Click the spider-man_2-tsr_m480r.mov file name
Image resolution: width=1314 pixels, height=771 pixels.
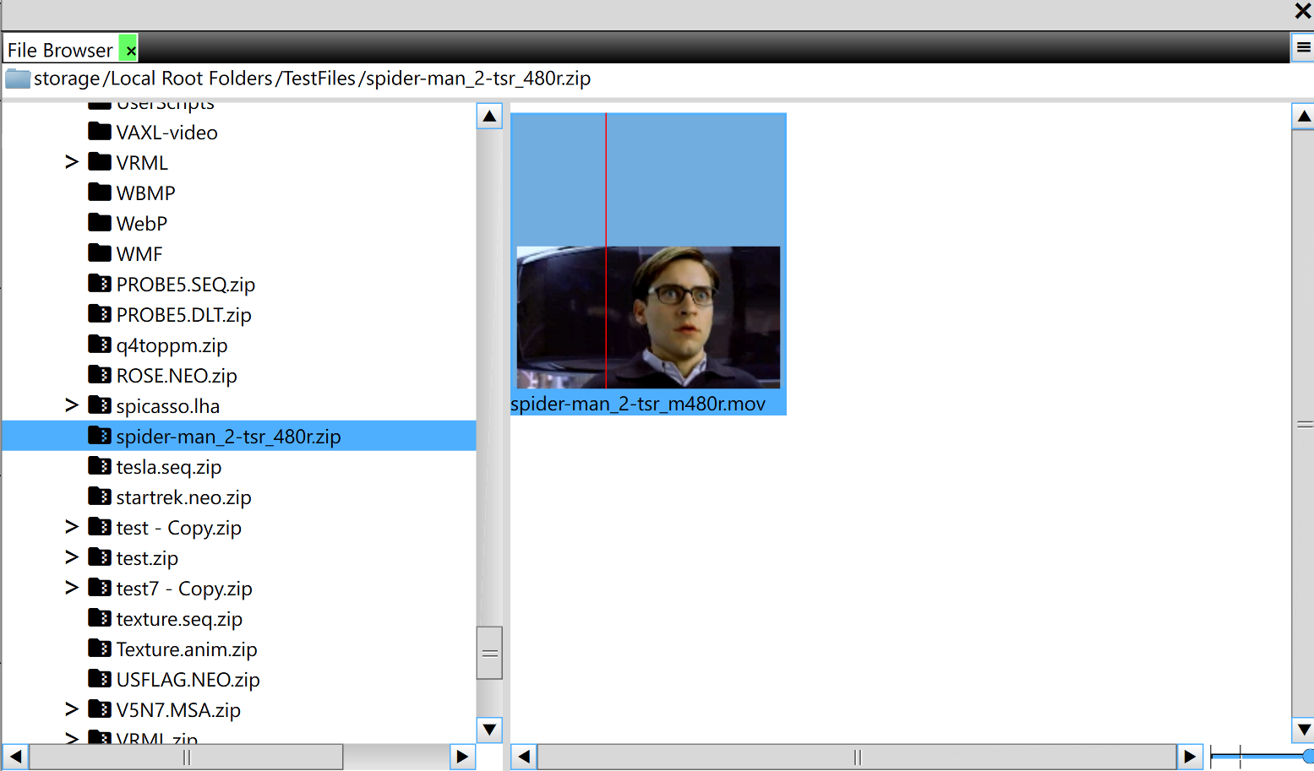pyautogui.click(x=637, y=404)
